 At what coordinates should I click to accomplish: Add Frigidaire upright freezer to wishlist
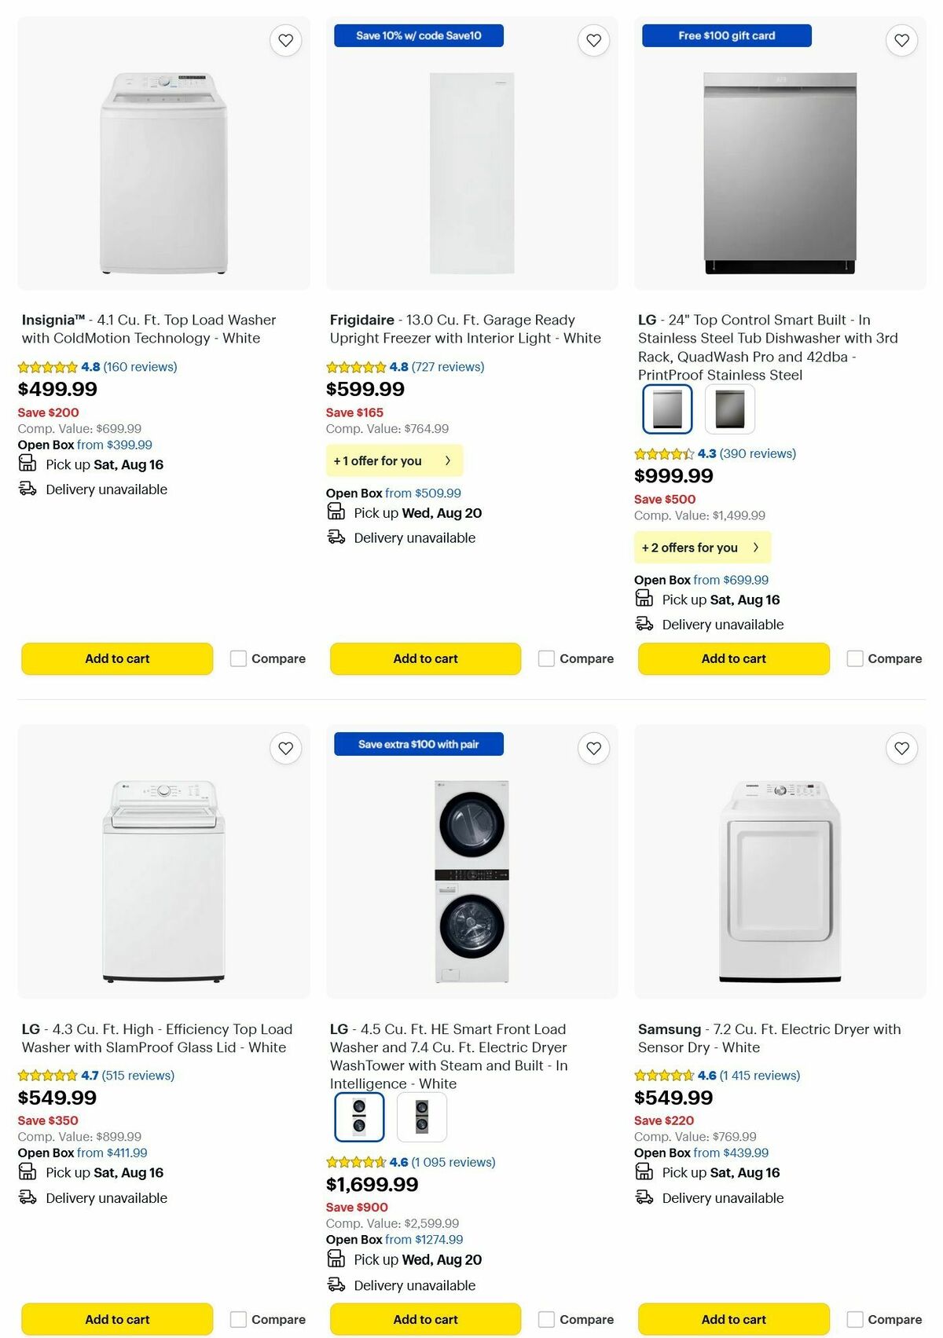pyautogui.click(x=593, y=40)
